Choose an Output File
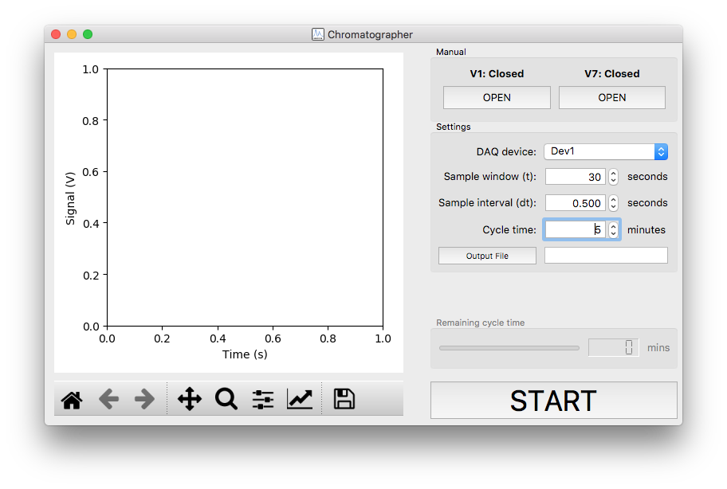This screenshot has width=727, height=489. click(x=487, y=256)
